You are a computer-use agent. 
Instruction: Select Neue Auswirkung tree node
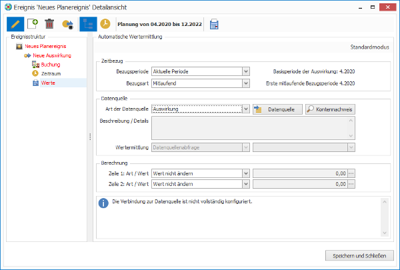point(52,55)
